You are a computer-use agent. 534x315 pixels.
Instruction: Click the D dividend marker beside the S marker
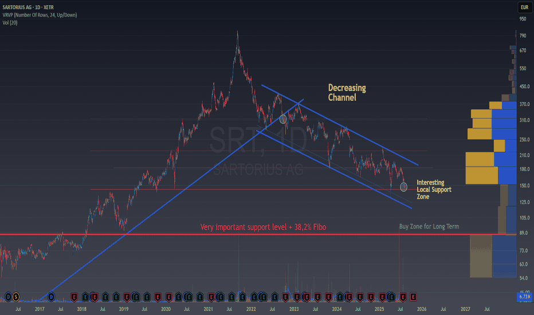(x=8, y=297)
